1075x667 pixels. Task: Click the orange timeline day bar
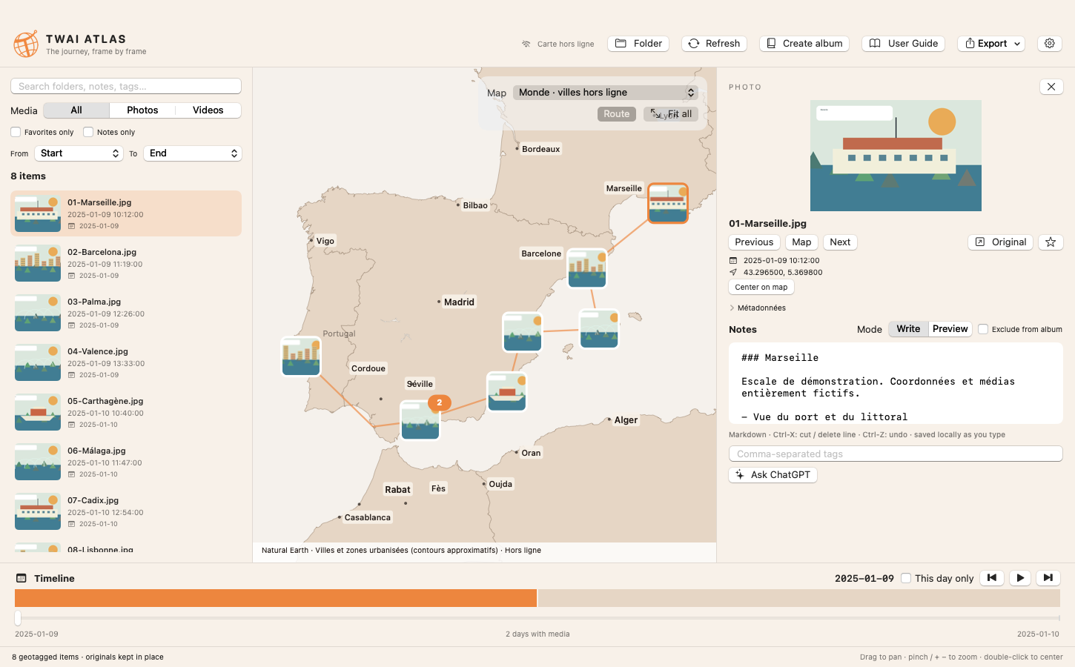(276, 598)
